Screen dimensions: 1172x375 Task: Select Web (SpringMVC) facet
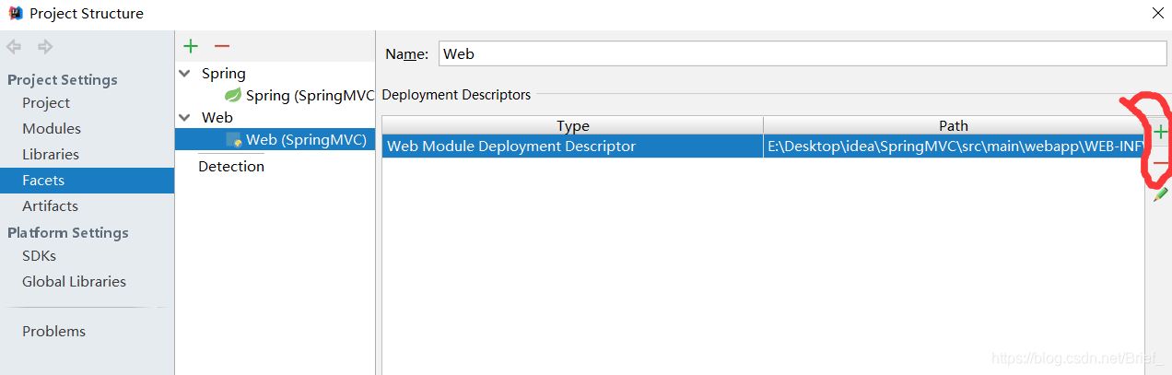(305, 140)
